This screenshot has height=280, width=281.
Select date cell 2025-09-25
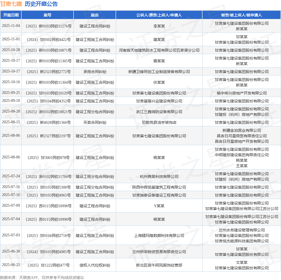(x=11, y=93)
